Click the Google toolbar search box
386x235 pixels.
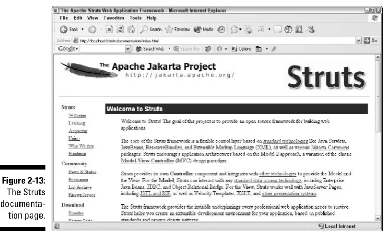click(x=103, y=49)
